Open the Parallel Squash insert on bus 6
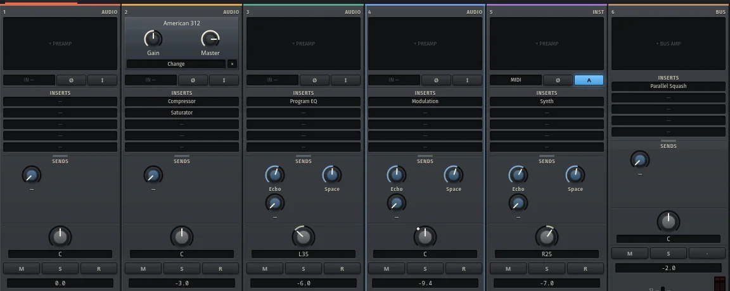This screenshot has width=730, height=291. click(669, 86)
